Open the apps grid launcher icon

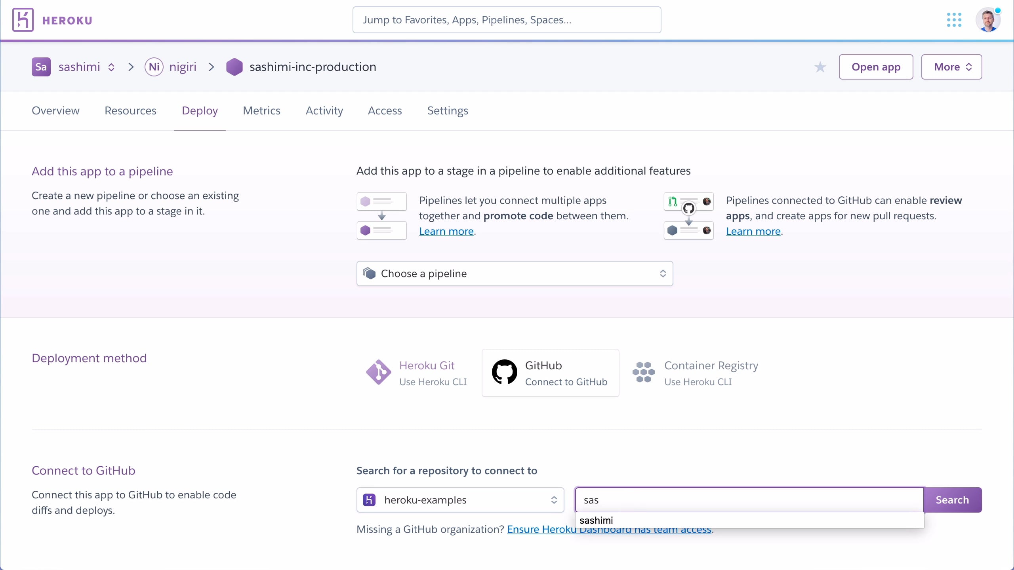954,20
